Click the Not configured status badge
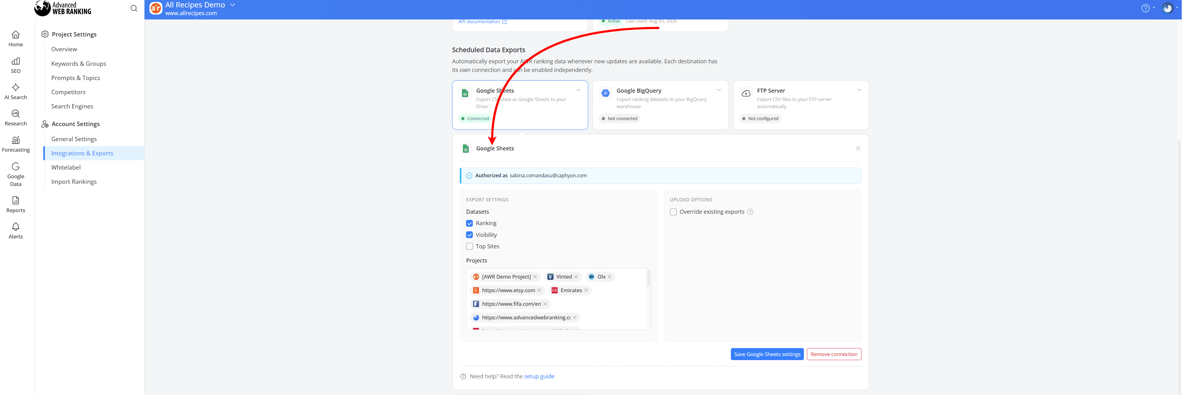The image size is (1182, 395). pos(760,119)
